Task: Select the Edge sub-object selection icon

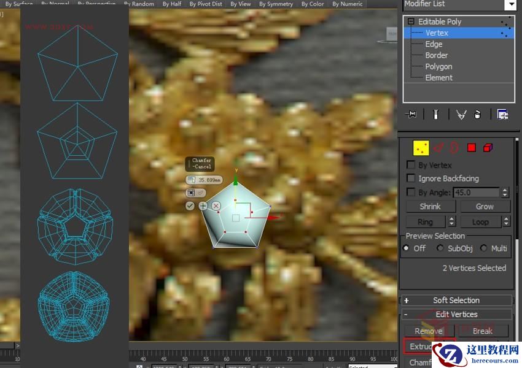Action: pyautogui.click(x=437, y=148)
